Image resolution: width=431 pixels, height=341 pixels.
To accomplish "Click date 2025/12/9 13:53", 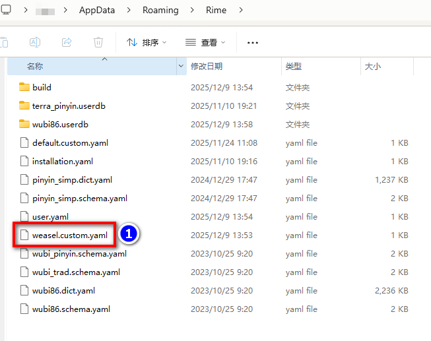I will click(x=222, y=235).
